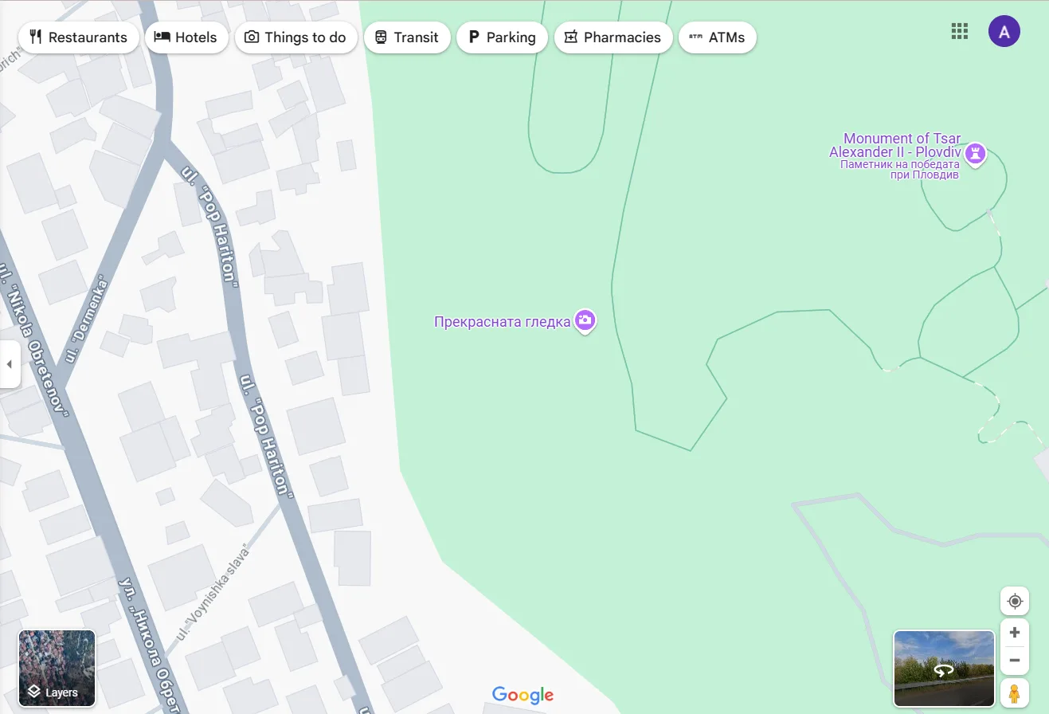Click the Прекрасната гледка camera pin
Image resolution: width=1049 pixels, height=714 pixels.
point(585,321)
